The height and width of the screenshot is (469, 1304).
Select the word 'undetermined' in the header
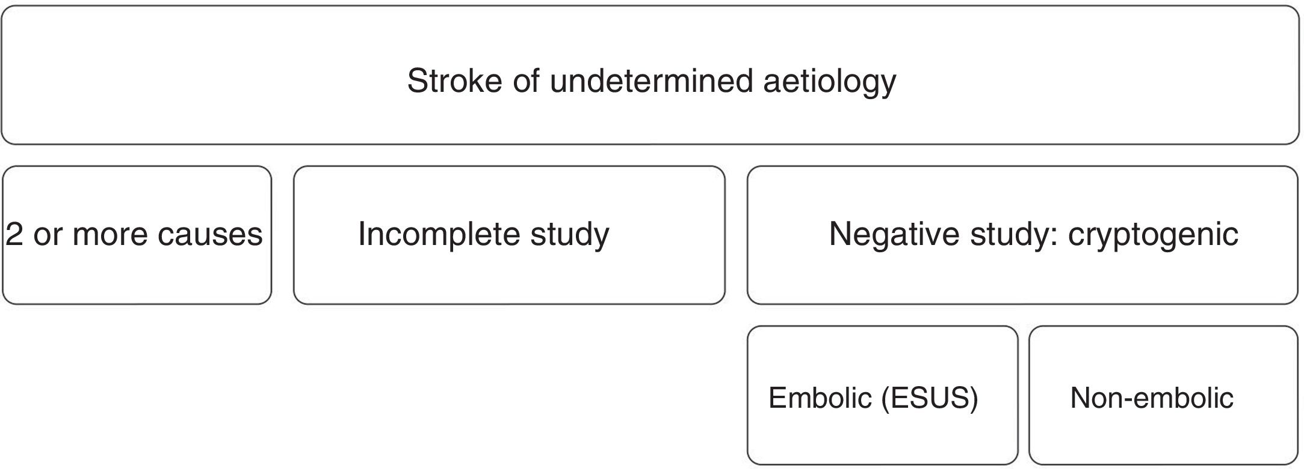pos(651,80)
